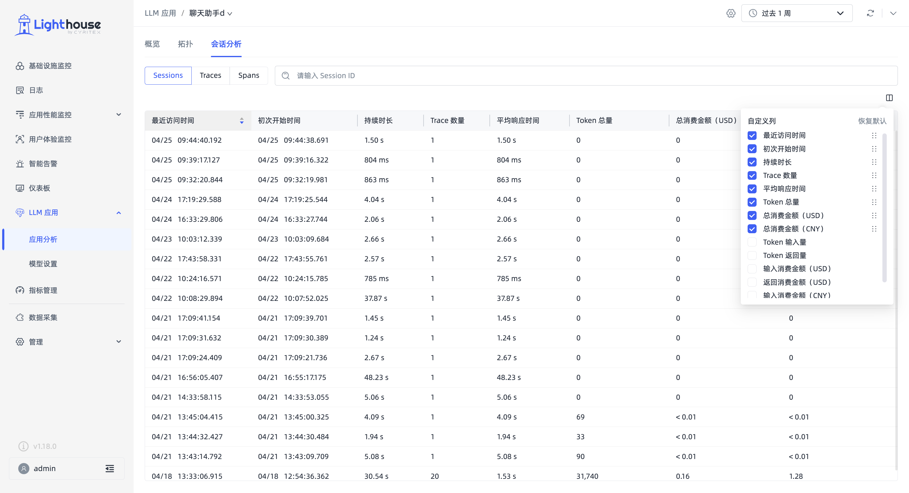The image size is (909, 493).
Task: Uncheck 总消费金额（USD）column checkbox
Action: click(752, 216)
